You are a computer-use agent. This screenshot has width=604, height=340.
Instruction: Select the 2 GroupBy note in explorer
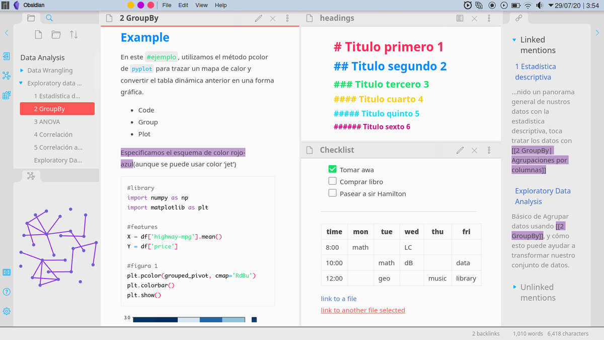coord(57,109)
